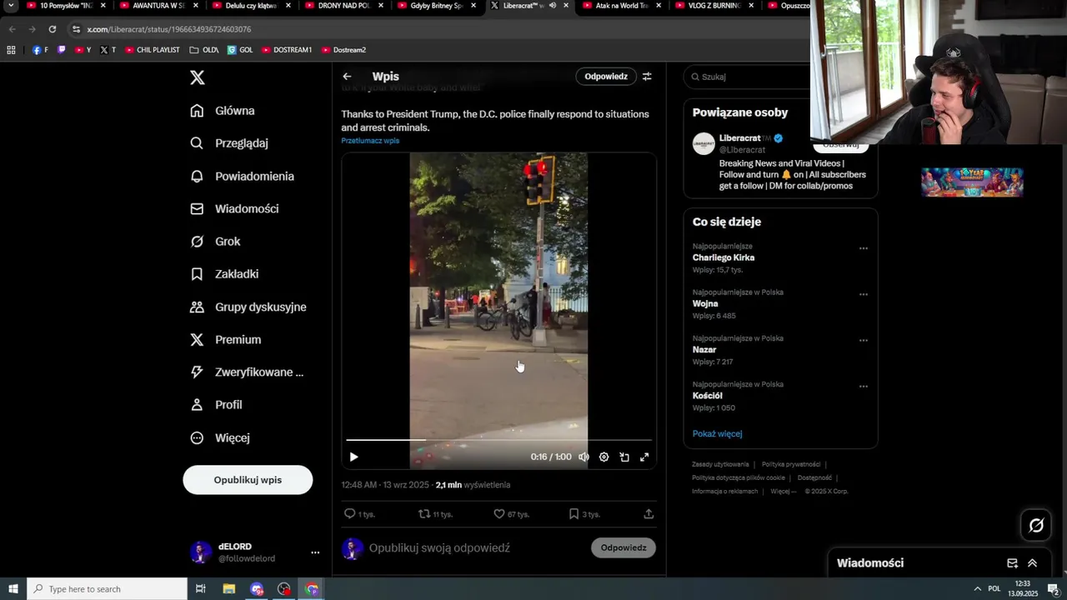Screen dimensions: 1067x600
Task: Open dELORD account options dots
Action: pyautogui.click(x=315, y=552)
